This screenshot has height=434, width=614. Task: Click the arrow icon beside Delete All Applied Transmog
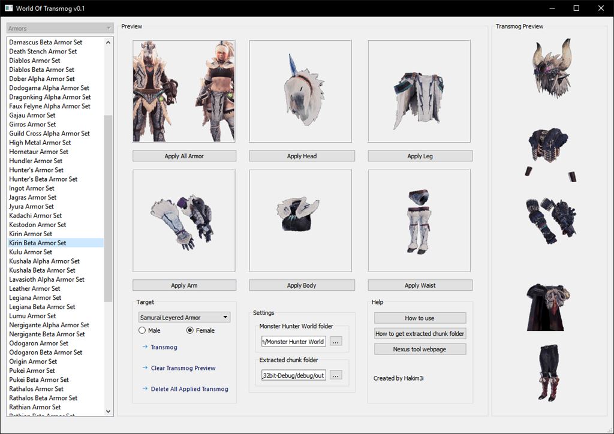(x=145, y=388)
